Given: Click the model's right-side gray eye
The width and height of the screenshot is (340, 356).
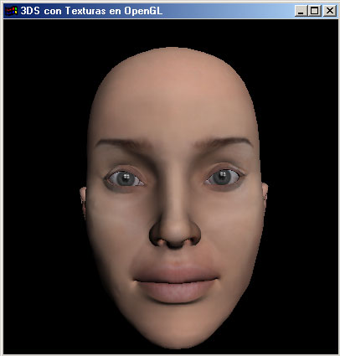Looking at the screenshot, I should pos(223,177).
